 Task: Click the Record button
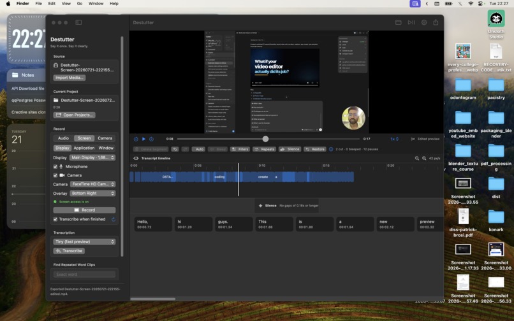(84, 210)
